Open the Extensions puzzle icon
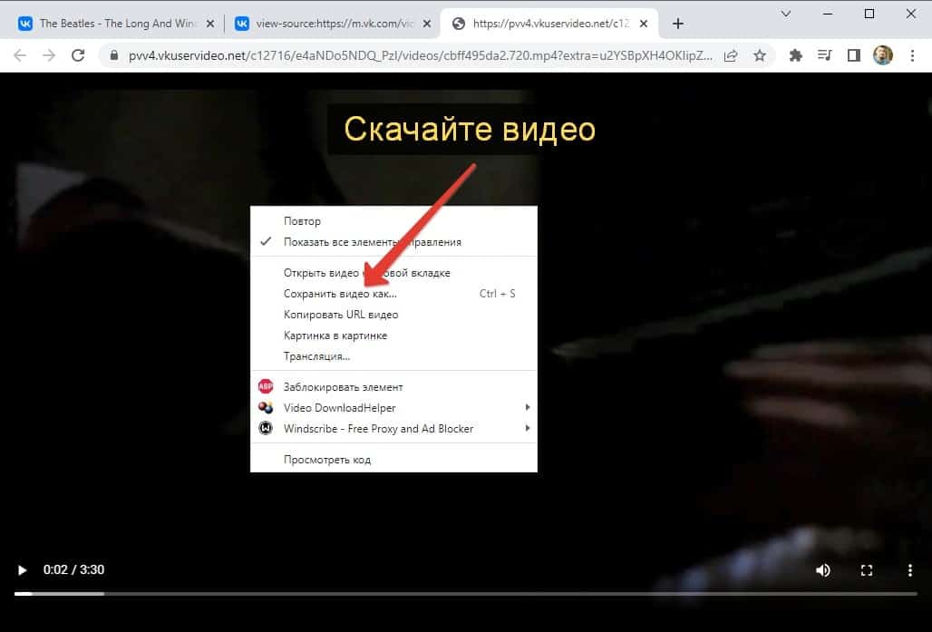Screen dimensions: 932x632 pos(796,55)
